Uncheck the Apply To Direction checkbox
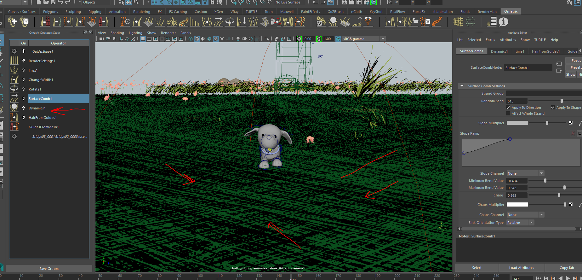 508,108
